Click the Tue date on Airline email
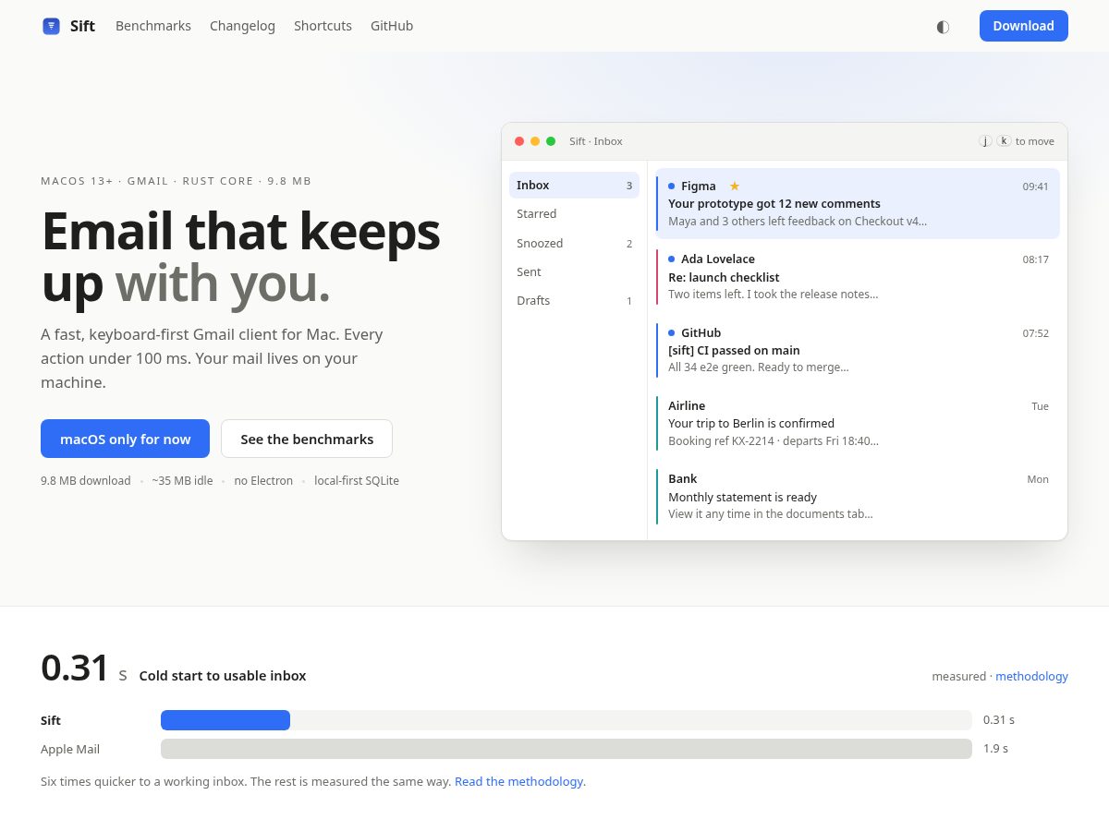 tap(1040, 406)
